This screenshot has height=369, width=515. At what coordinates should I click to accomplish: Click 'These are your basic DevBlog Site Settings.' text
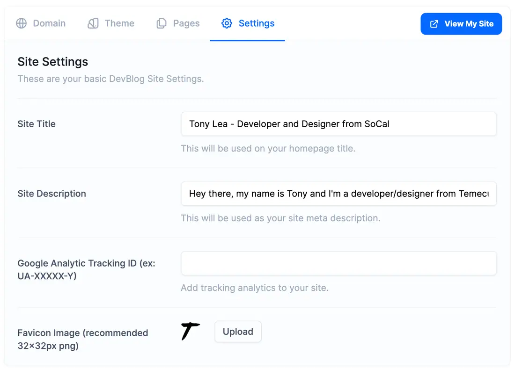(x=110, y=79)
